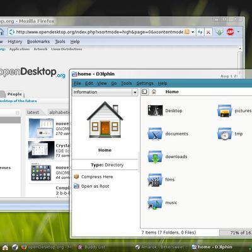The image size is (252, 252).
Task: Open the films folder icon
Action: pyautogui.click(x=155, y=180)
